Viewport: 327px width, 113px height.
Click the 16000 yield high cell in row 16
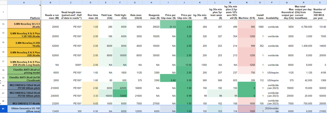pyautogui.click(x=119, y=52)
